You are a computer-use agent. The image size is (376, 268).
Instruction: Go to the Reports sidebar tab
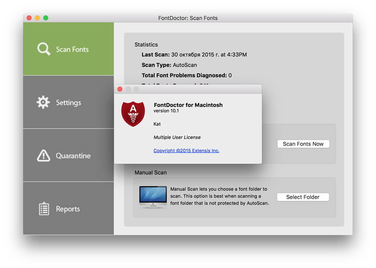coord(68,208)
